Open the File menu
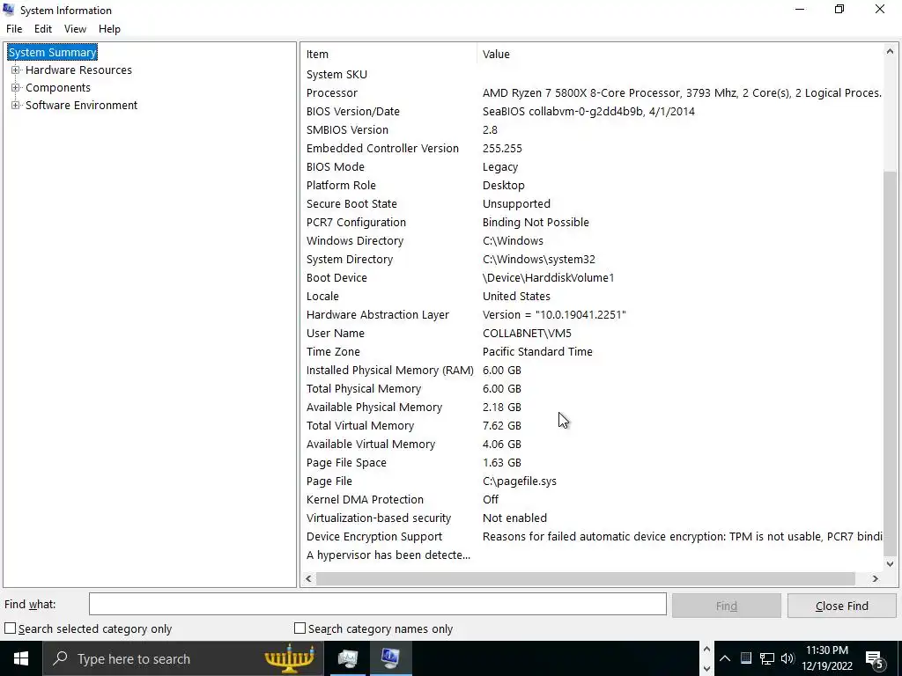This screenshot has height=676, width=902. click(14, 29)
